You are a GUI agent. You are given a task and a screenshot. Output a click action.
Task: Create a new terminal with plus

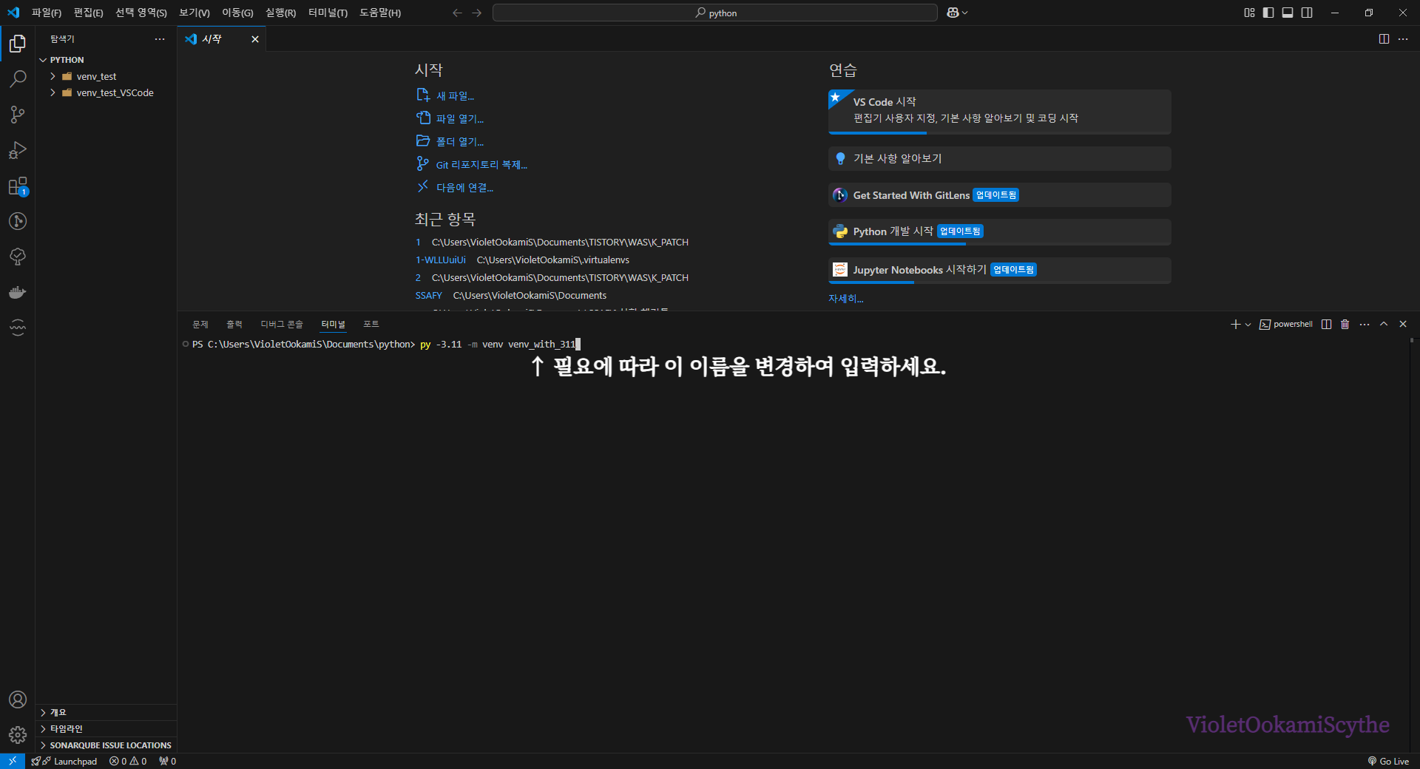[1235, 324]
